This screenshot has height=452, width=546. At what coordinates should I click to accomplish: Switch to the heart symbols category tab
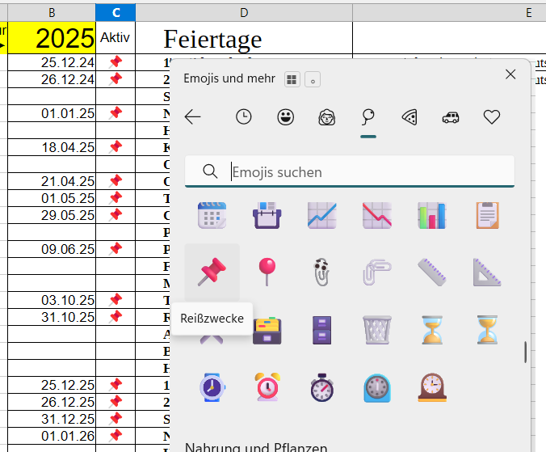point(492,117)
